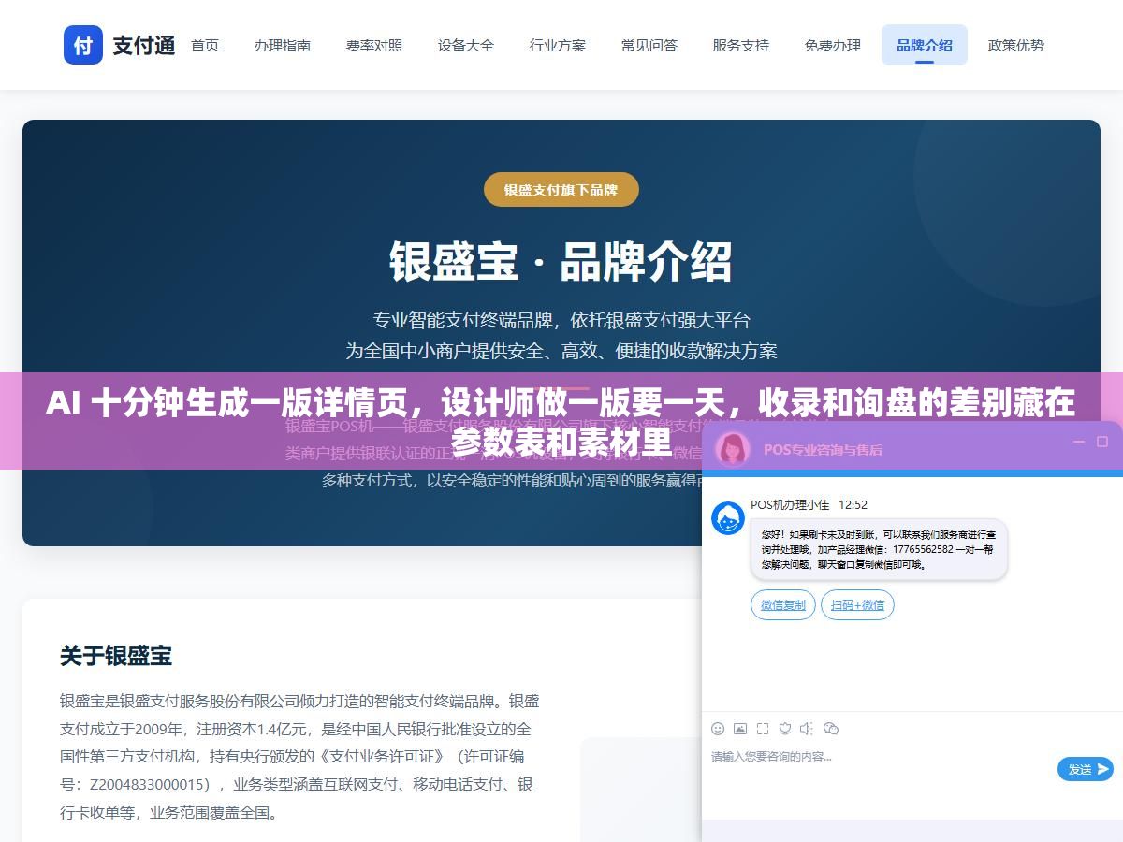Viewport: 1123px width, 842px height.
Task: Click the 支付通 site name link
Action: point(143,45)
